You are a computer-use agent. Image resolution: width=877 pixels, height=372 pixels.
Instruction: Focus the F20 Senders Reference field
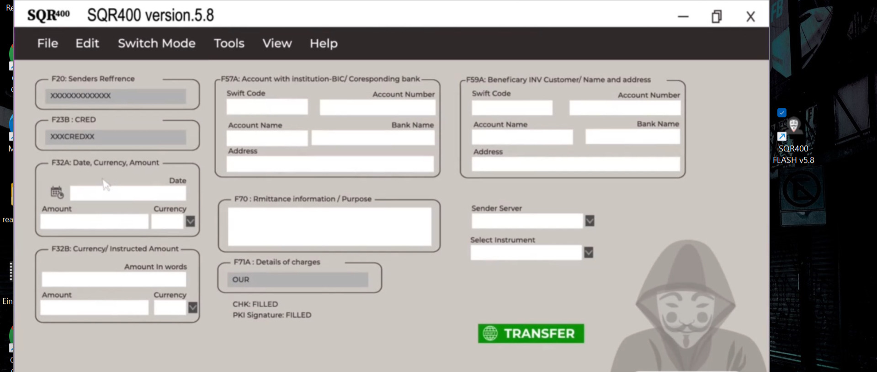click(116, 96)
